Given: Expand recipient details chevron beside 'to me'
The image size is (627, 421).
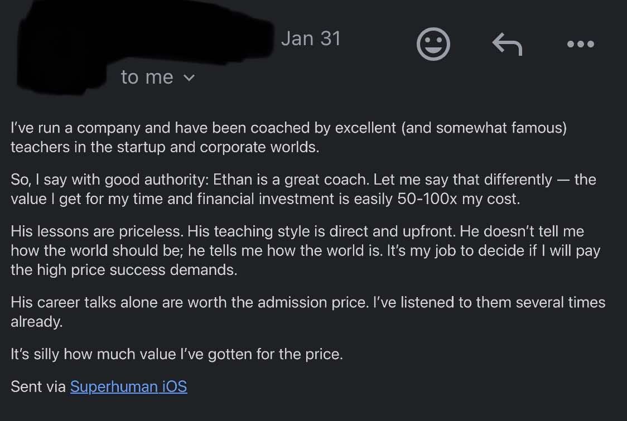Looking at the screenshot, I should (x=190, y=78).
